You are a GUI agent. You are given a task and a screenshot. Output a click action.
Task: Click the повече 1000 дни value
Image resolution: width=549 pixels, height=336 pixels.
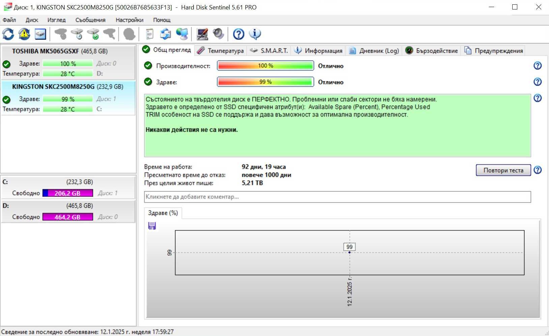(x=266, y=175)
